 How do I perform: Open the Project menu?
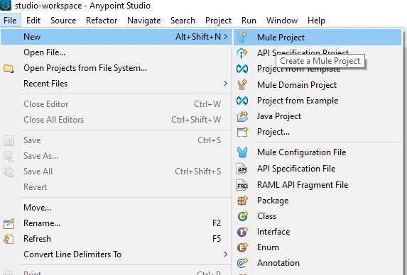click(218, 21)
